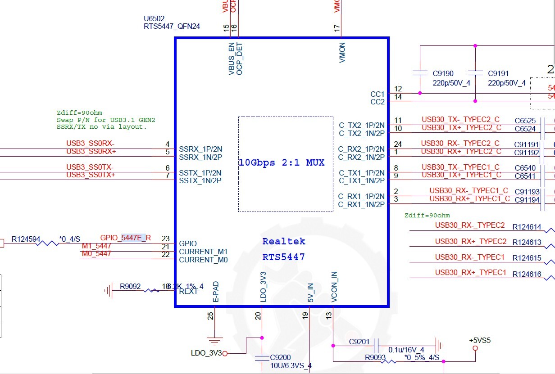Select the VCON_IN pin label
This screenshot has height=374, width=555.
333,287
